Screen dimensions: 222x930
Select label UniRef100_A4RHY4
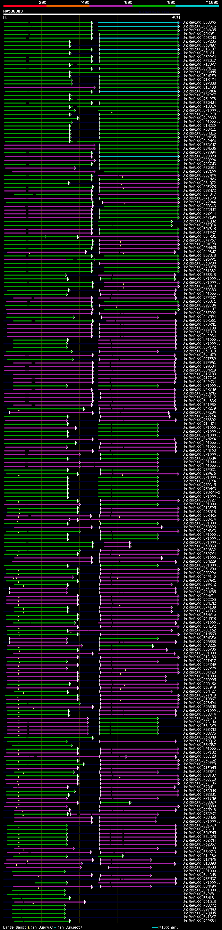coord(199,141)
